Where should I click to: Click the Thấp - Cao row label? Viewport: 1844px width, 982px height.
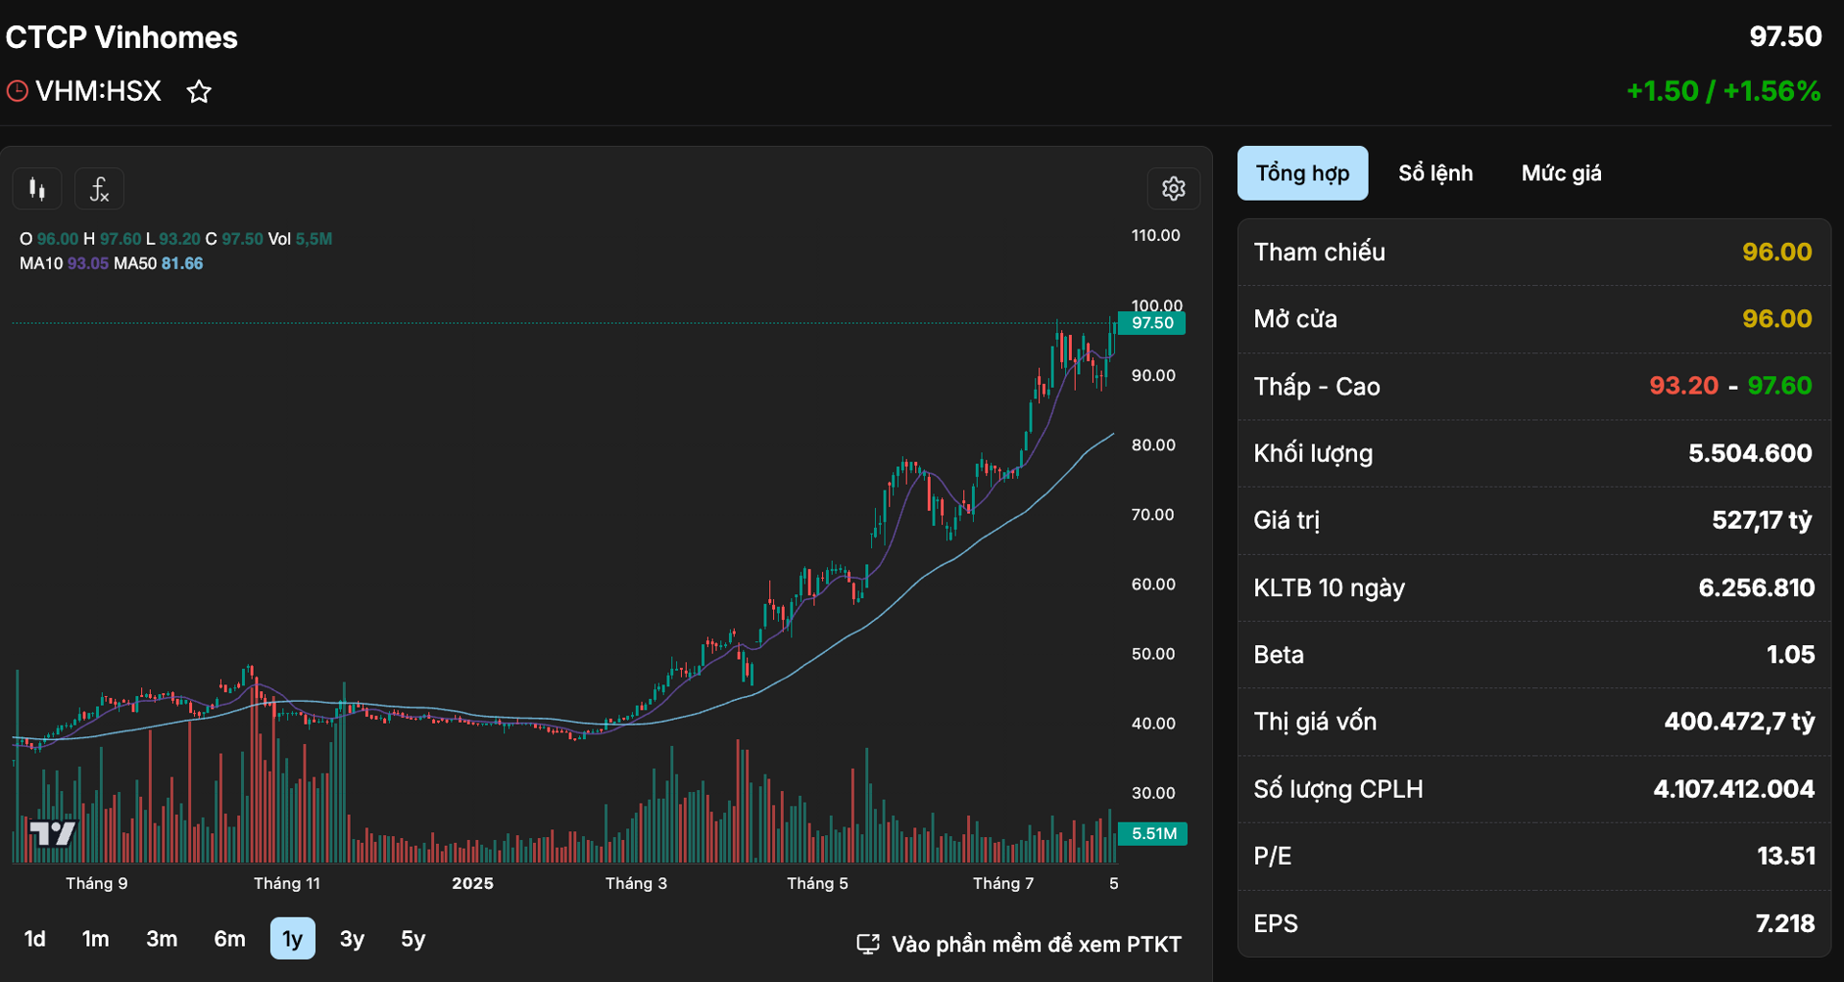pyautogui.click(x=1317, y=386)
